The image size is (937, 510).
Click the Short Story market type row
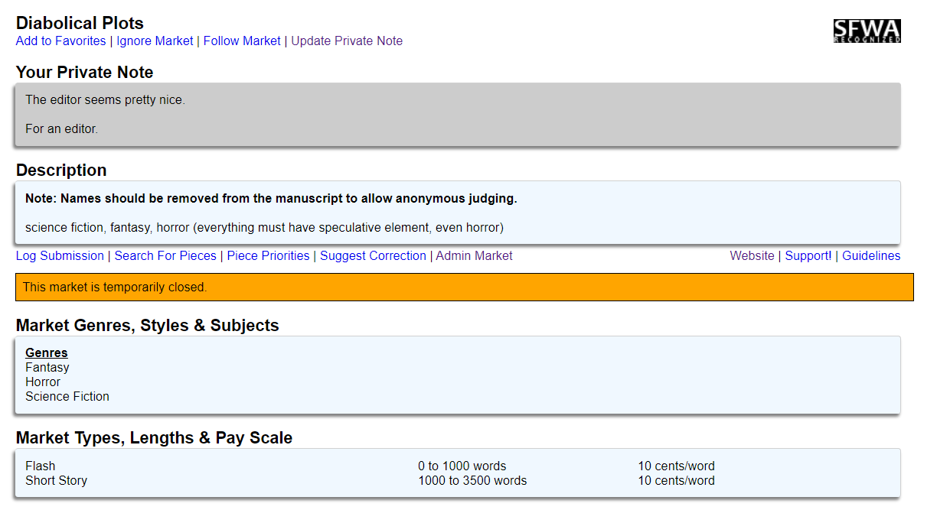coord(57,481)
